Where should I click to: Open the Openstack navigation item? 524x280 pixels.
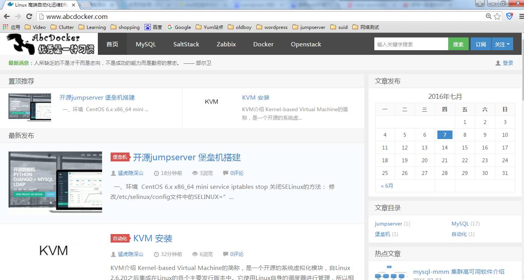(306, 44)
